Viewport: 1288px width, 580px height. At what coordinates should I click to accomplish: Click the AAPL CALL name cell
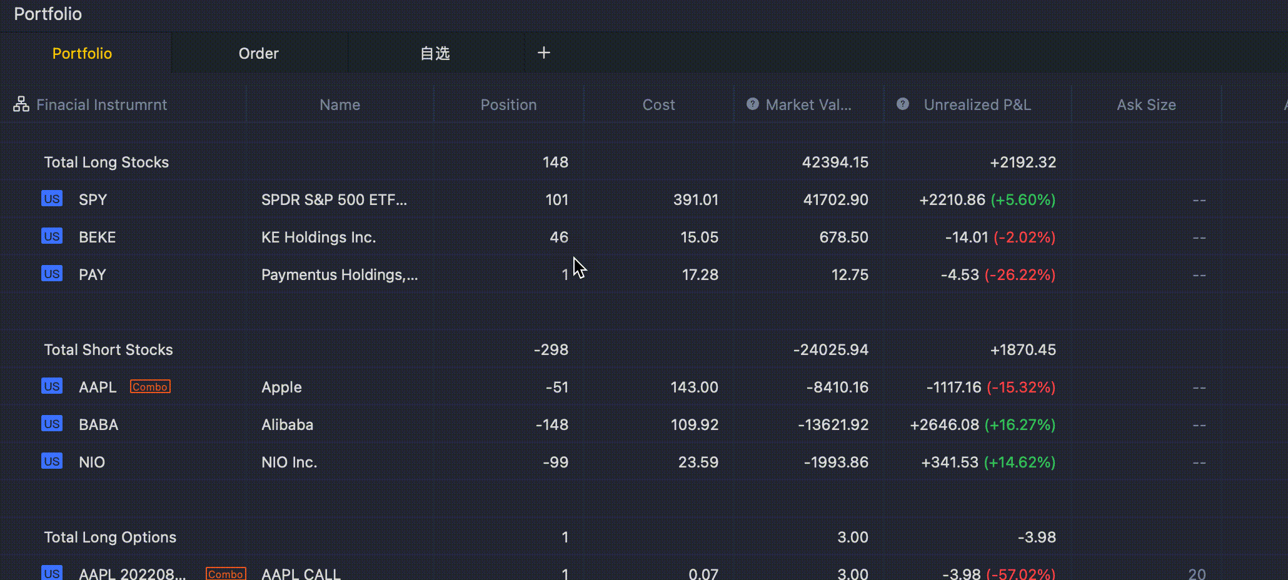[x=301, y=573]
